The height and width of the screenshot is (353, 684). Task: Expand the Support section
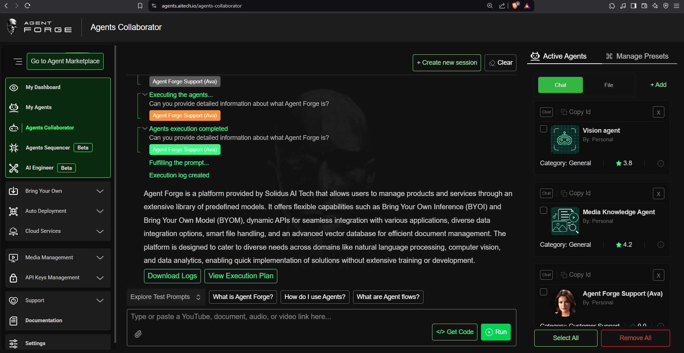pos(100,300)
